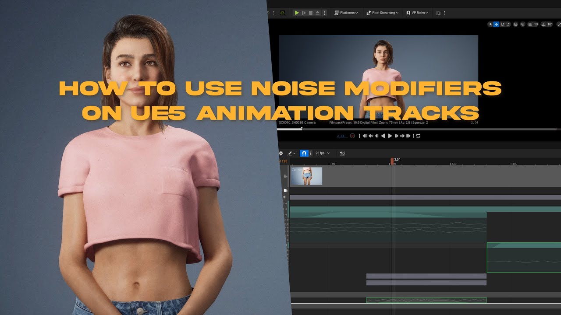Image resolution: width=561 pixels, height=315 pixels.
Task: Choose the Select (arrow) viewport tool
Action: coord(490,24)
